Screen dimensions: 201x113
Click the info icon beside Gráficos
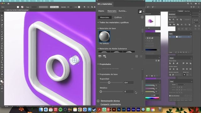tap(142, 17)
